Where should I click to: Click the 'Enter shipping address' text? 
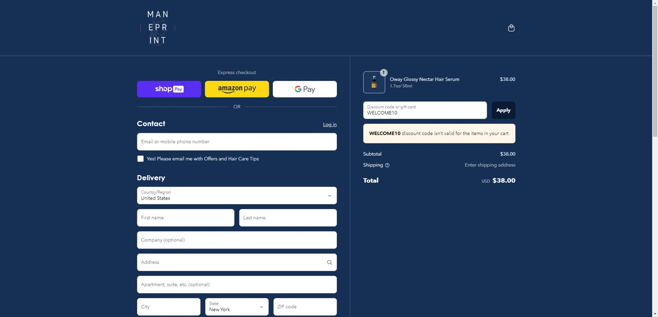(x=490, y=165)
